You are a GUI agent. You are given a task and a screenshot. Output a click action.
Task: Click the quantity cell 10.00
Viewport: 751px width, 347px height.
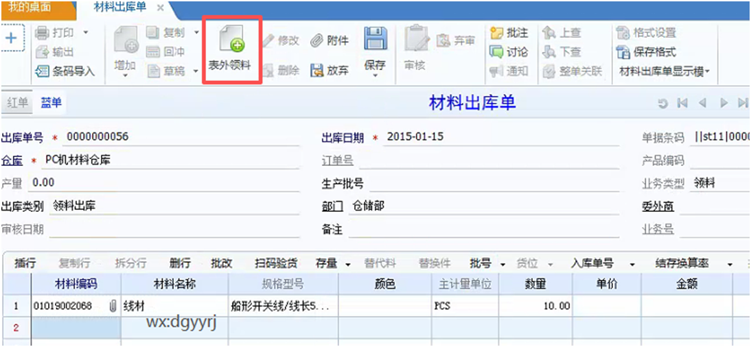(x=535, y=306)
